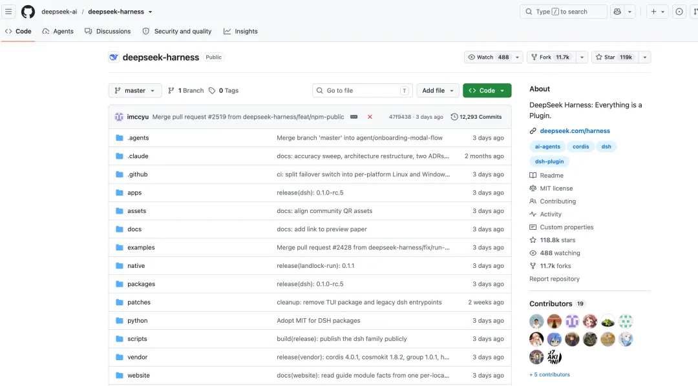The height and width of the screenshot is (386, 698).
Task: Click the vendor folder icon
Action: [120, 357]
